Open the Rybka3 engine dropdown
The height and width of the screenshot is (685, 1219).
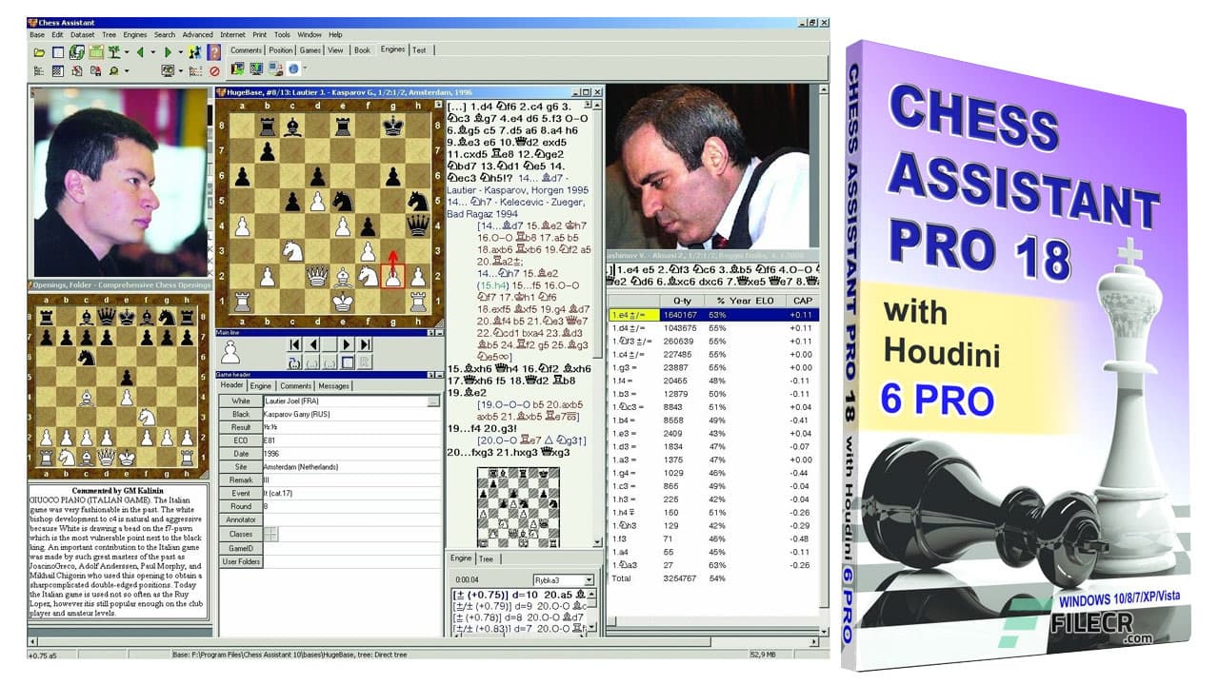pyautogui.click(x=589, y=578)
